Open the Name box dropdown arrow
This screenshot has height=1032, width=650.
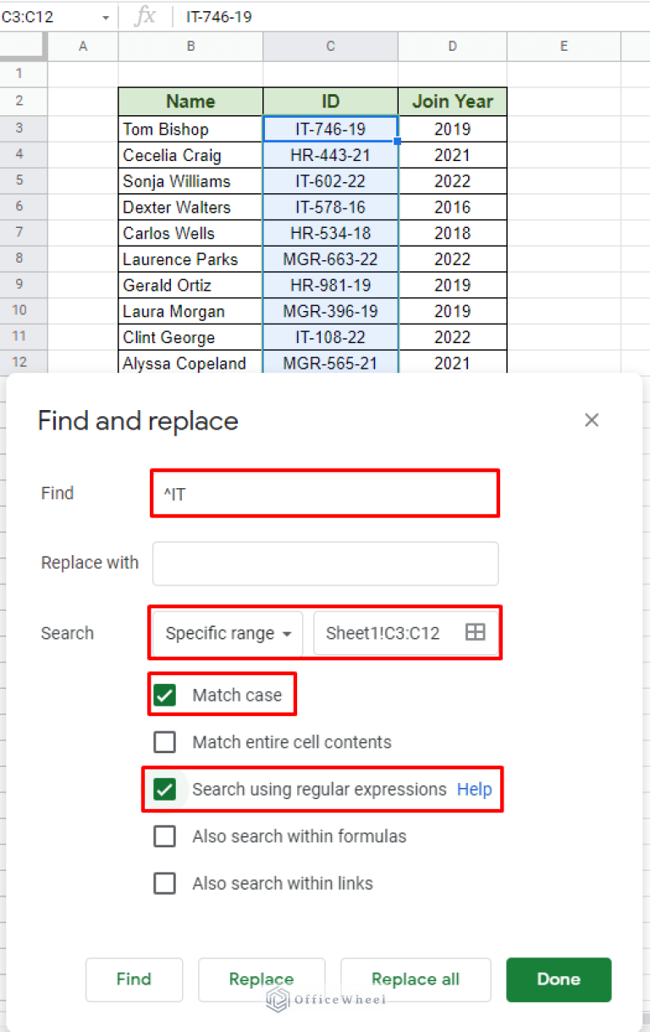[x=105, y=16]
